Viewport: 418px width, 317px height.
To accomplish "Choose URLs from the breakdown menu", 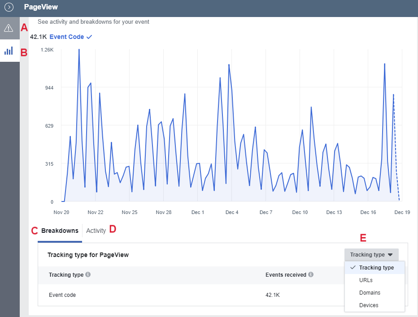I will pyautogui.click(x=366, y=280).
